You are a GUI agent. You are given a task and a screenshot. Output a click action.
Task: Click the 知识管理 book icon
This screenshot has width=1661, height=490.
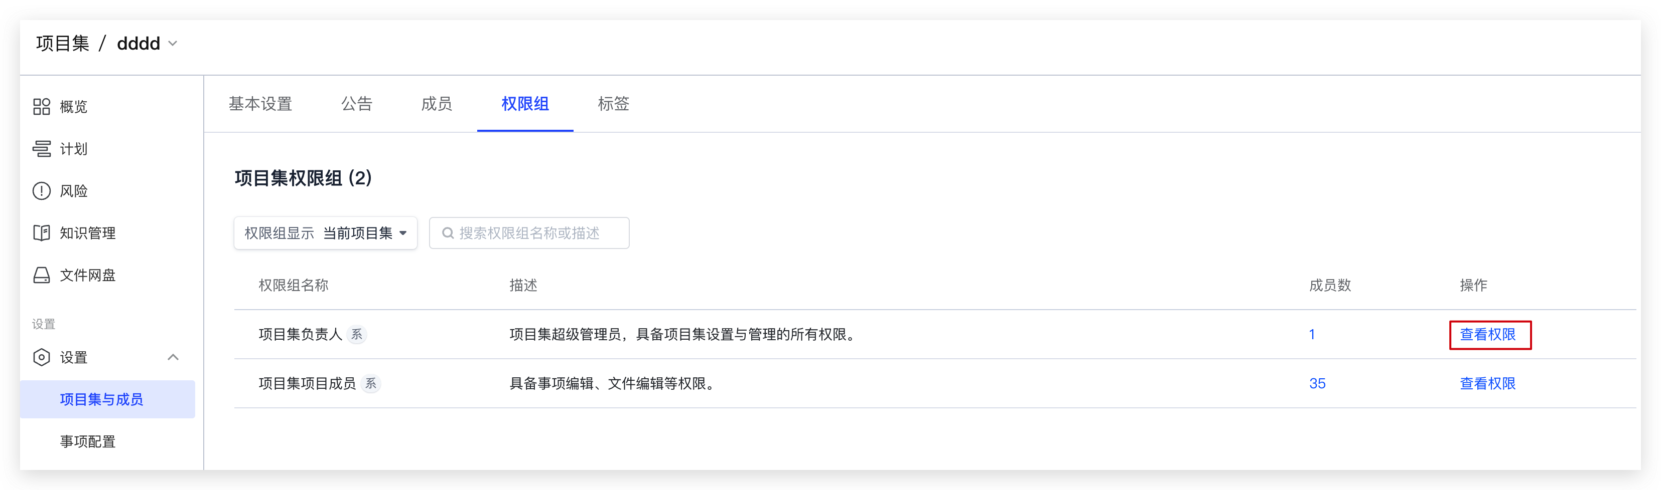coord(41,233)
